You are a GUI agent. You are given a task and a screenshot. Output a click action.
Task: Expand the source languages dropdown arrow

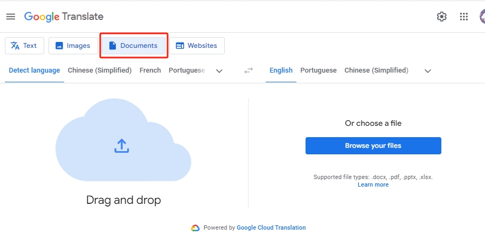point(219,71)
